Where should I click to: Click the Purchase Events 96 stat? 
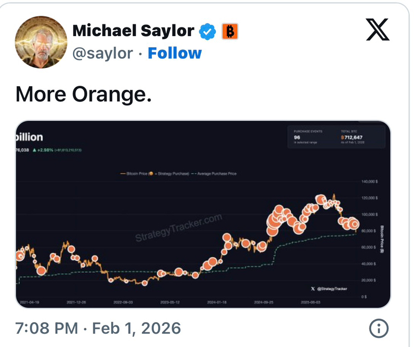[303, 137]
